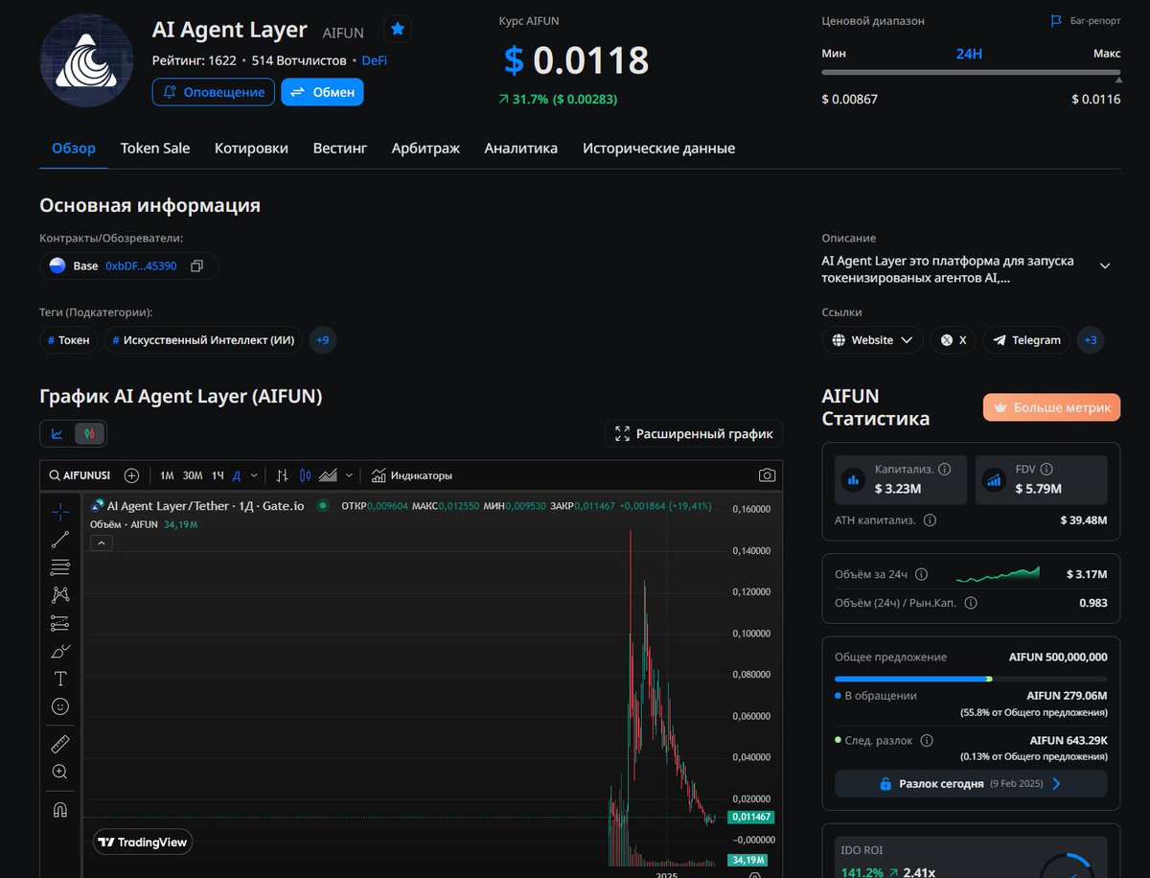The height and width of the screenshot is (878, 1150).
Task: Switch to the Token Sale tab
Action: coord(155,148)
